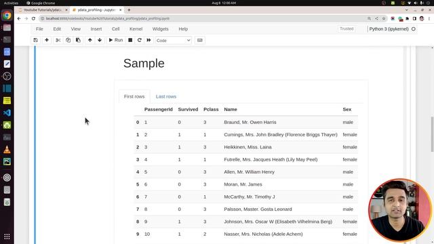Screen dimensions: 434x244
Task: Open the zoom magnifier icon in address bar
Action: coord(369,18)
